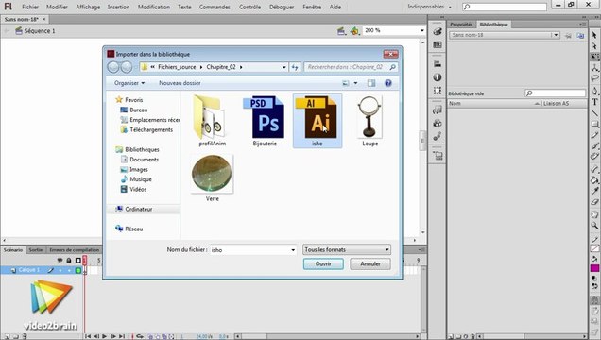This screenshot has height=340, width=601.
Task: Click the timeline Loop playback icon
Action: click(140, 336)
